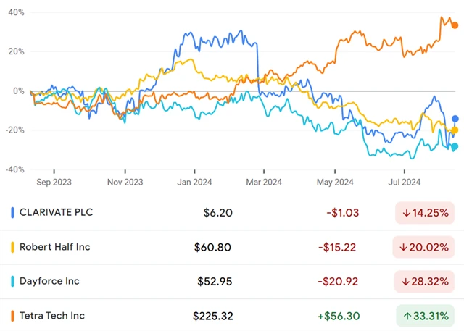Click the +$56.30 price change value
The image size is (464, 331).
(x=339, y=316)
